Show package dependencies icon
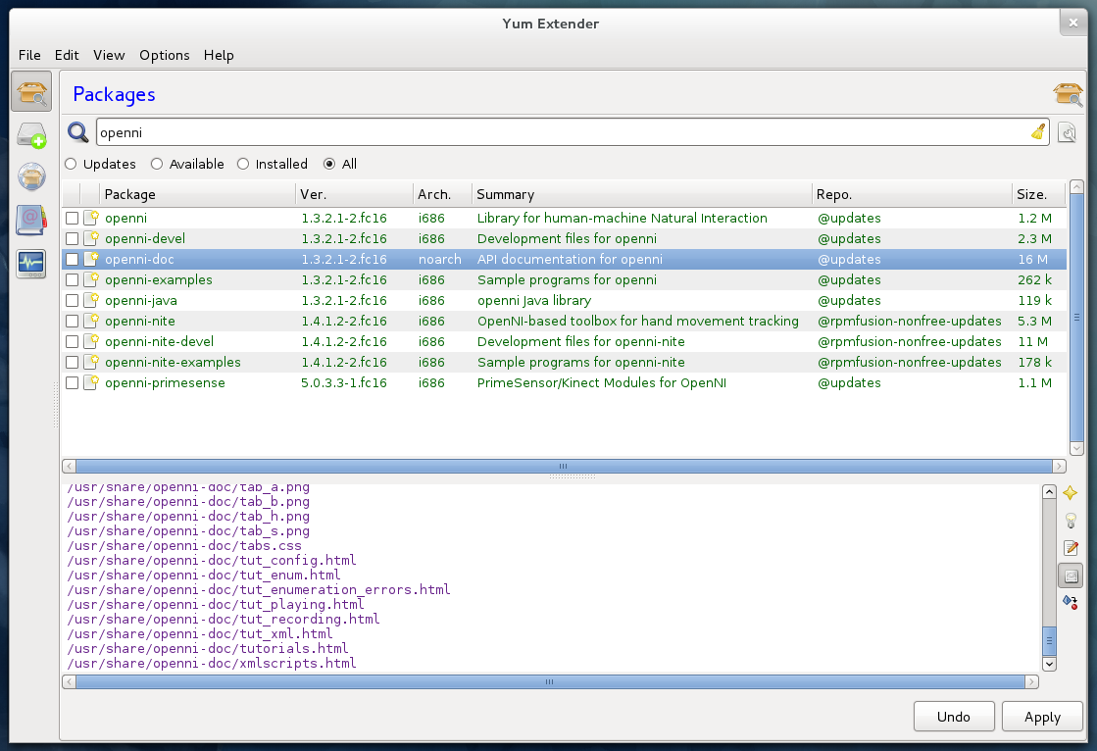Screen dimensions: 1097x751 click(1071, 601)
